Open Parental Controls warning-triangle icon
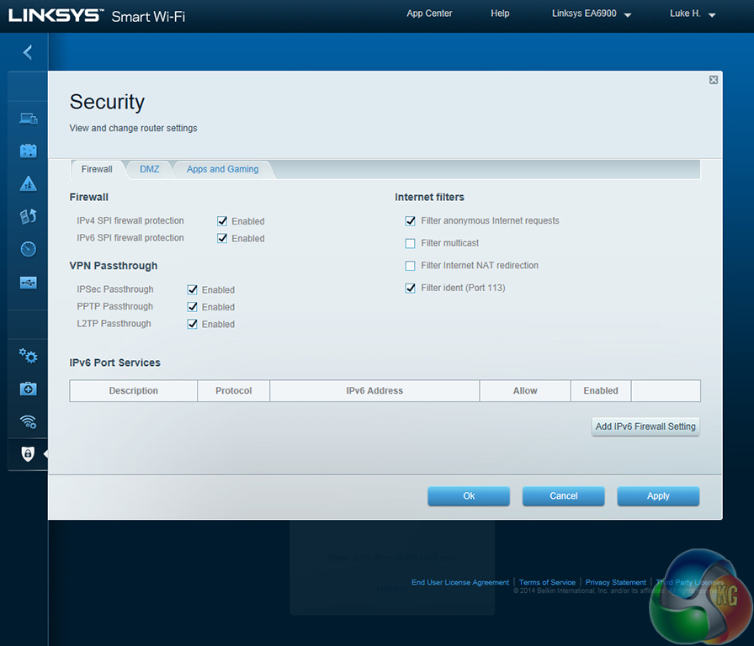The width and height of the screenshot is (754, 646). [28, 183]
